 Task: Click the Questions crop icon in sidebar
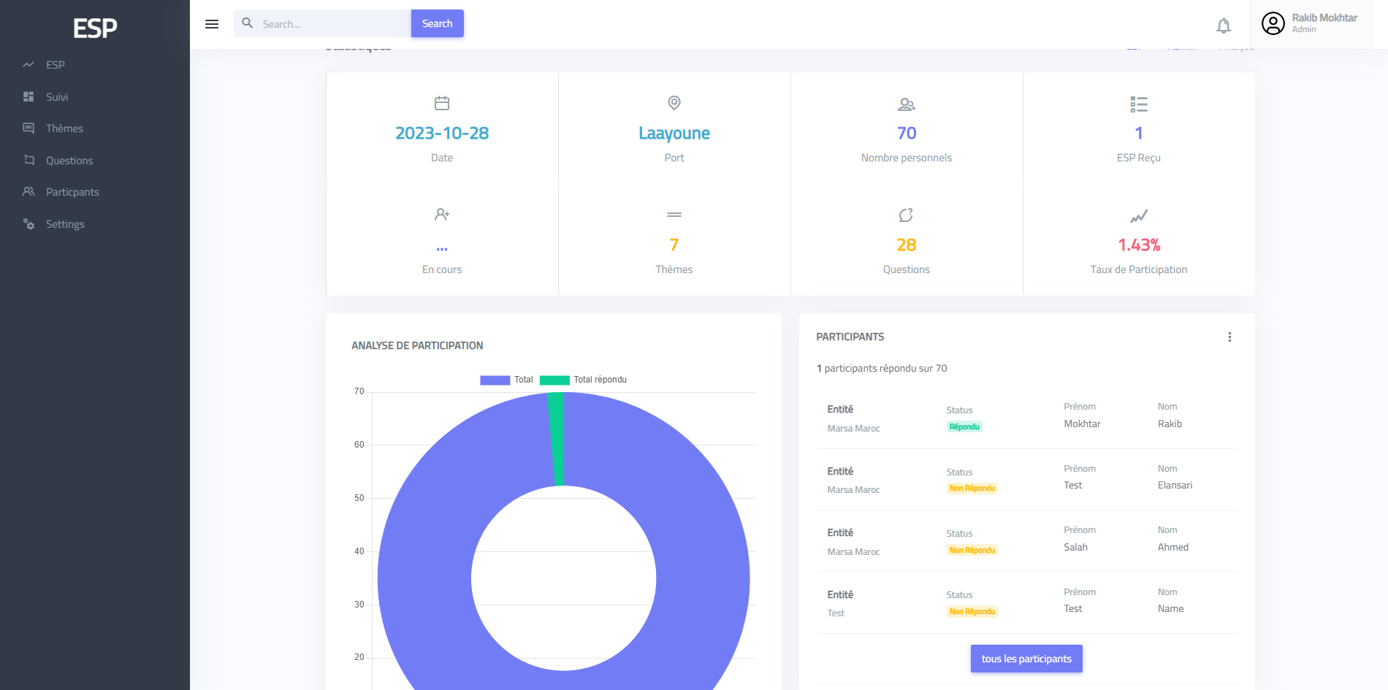pos(28,160)
